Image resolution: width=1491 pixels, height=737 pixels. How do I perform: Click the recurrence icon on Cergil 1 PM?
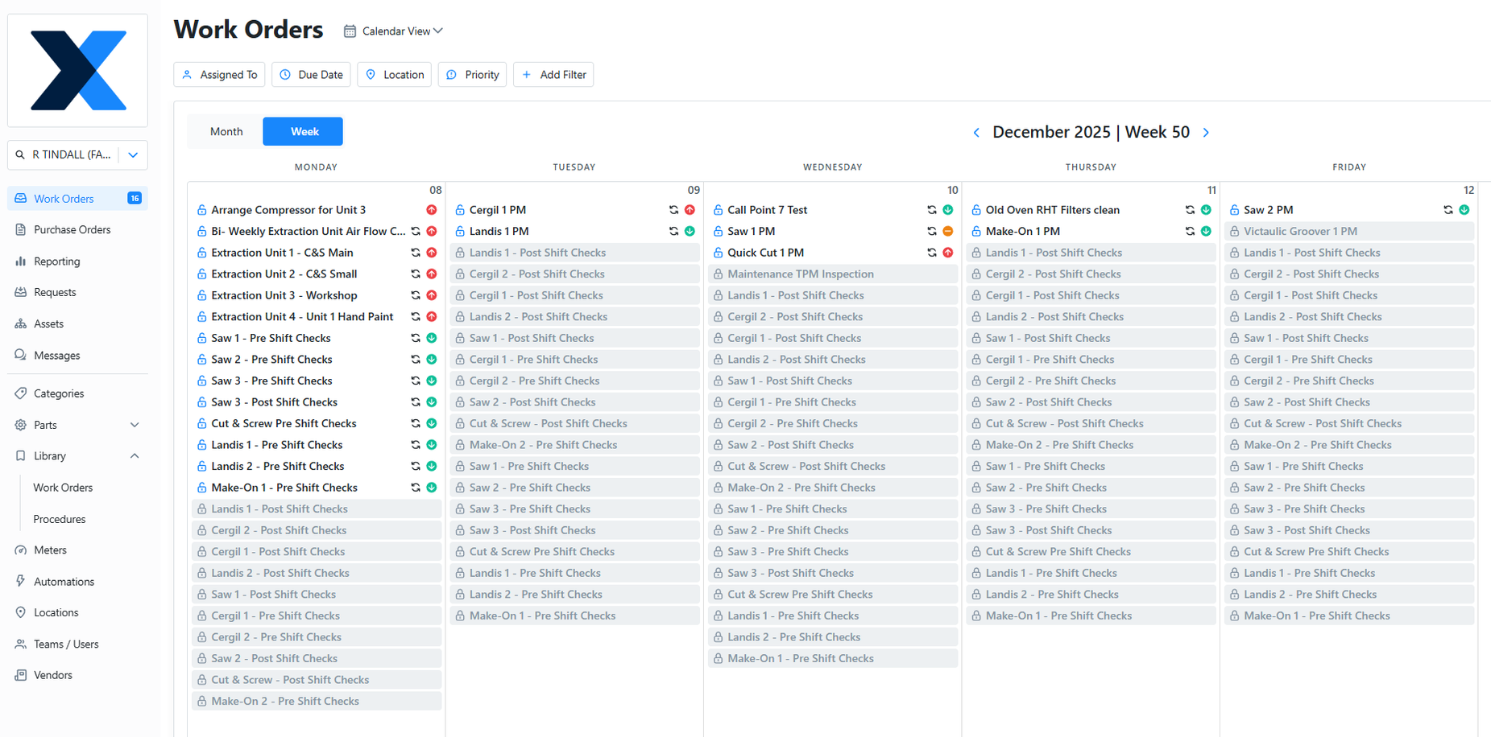[x=673, y=209]
